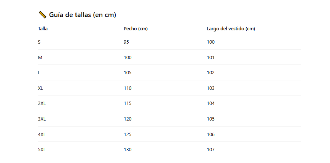Click the 'Guía de tallas (en cm)' heading

click(82, 15)
